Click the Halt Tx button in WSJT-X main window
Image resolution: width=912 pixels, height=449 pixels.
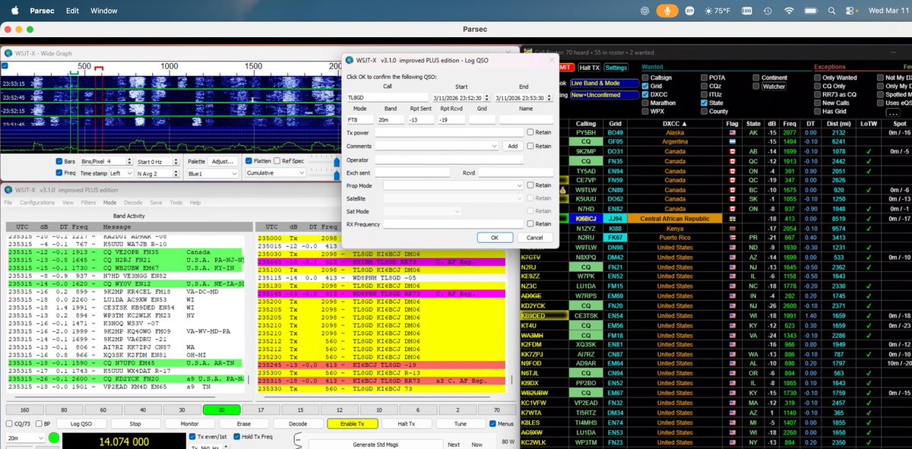tap(407, 424)
